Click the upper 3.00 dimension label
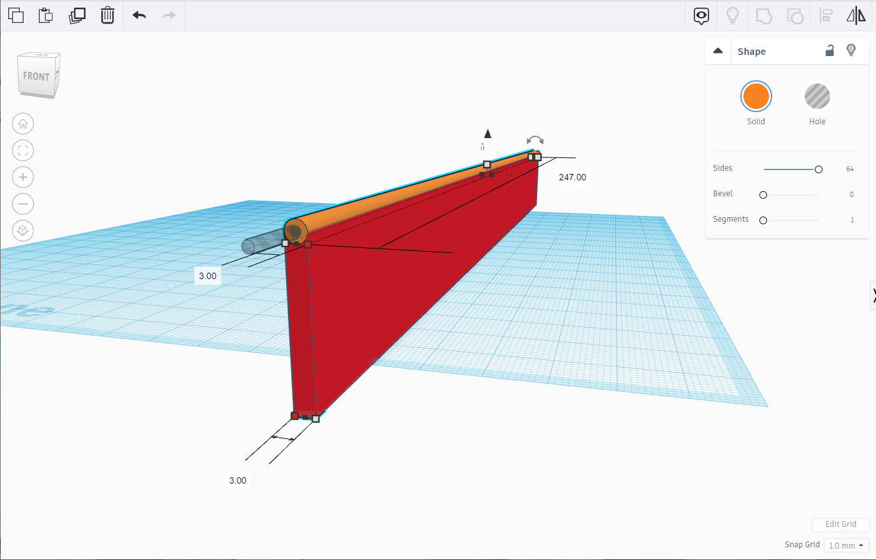Image resolution: width=876 pixels, height=560 pixels. point(208,276)
